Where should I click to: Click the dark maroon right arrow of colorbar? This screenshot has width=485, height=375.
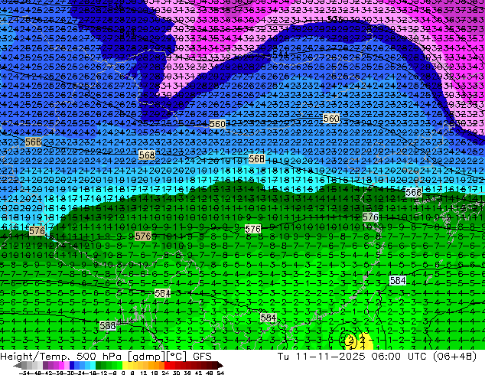point(219,365)
